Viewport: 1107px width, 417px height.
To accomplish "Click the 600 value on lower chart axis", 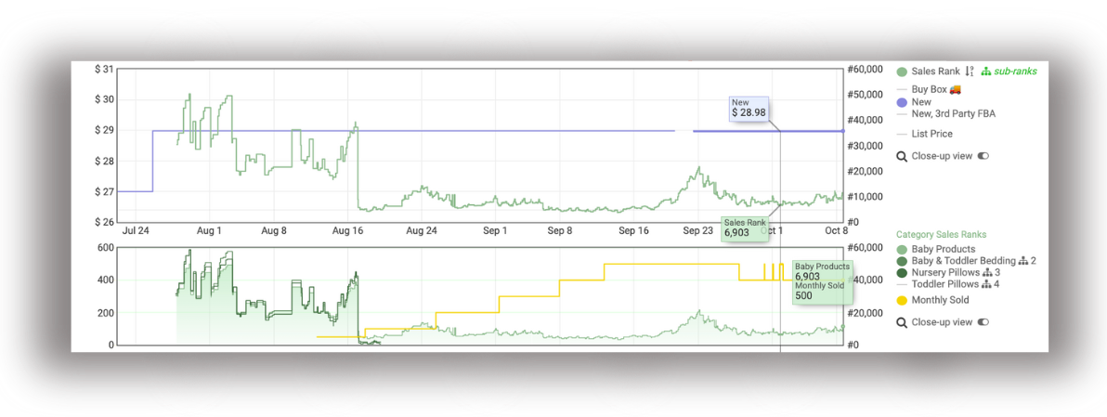I will [x=106, y=247].
